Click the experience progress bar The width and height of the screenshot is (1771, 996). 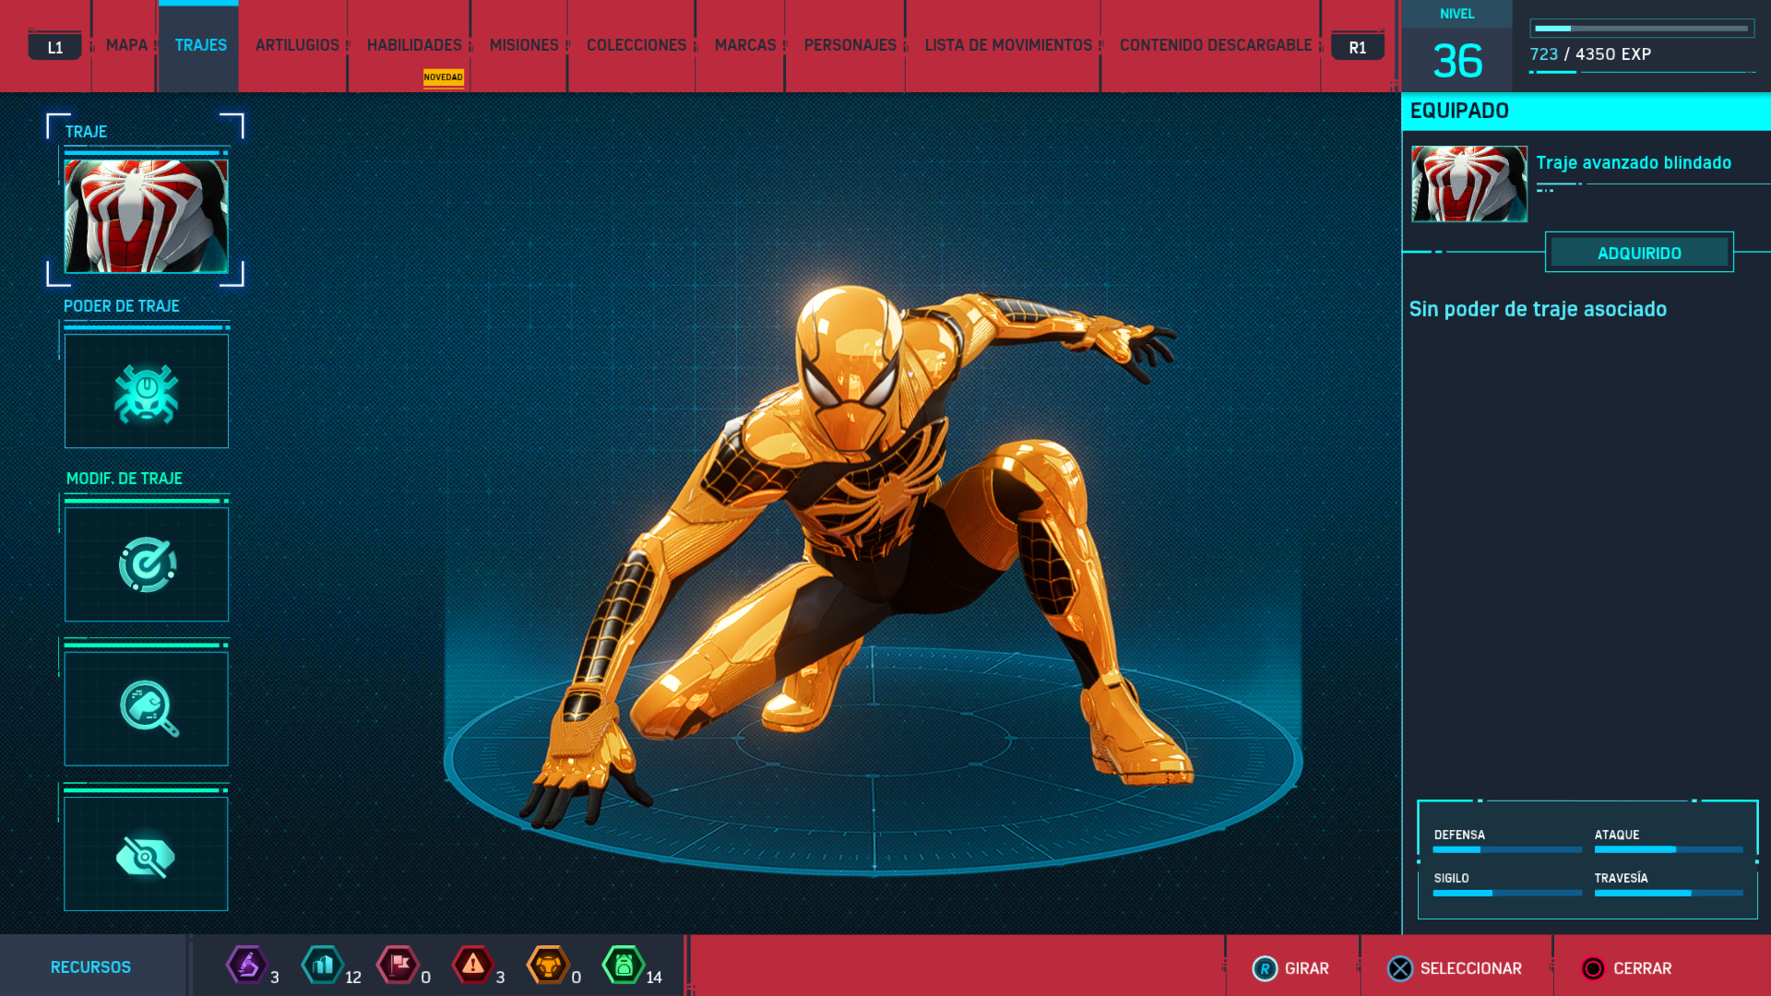1642,29
